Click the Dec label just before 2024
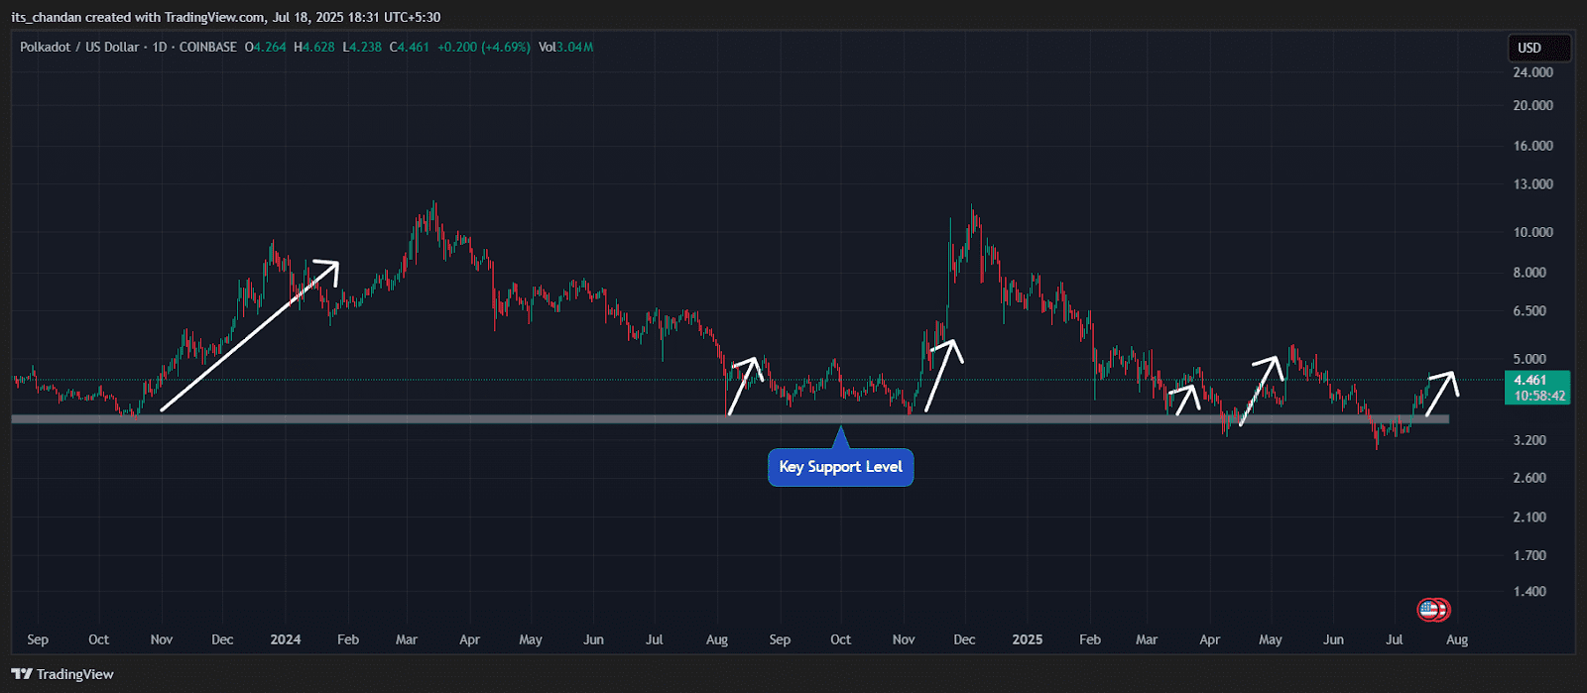The height and width of the screenshot is (693, 1587). pyautogui.click(x=222, y=639)
